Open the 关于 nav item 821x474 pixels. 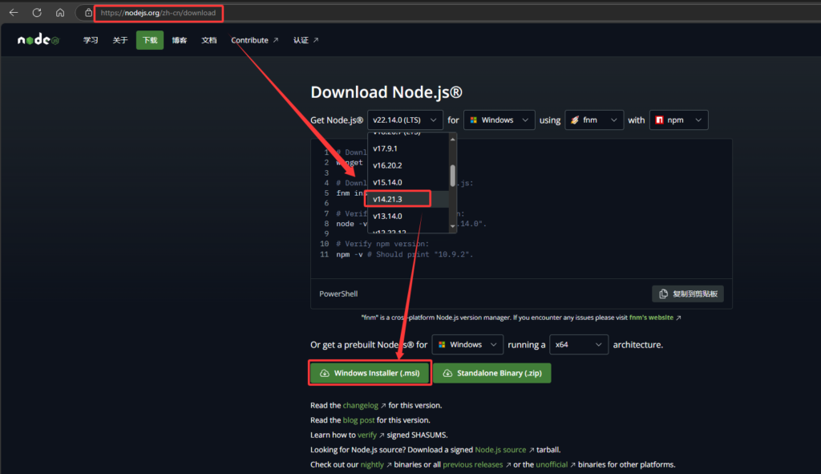(x=120, y=40)
